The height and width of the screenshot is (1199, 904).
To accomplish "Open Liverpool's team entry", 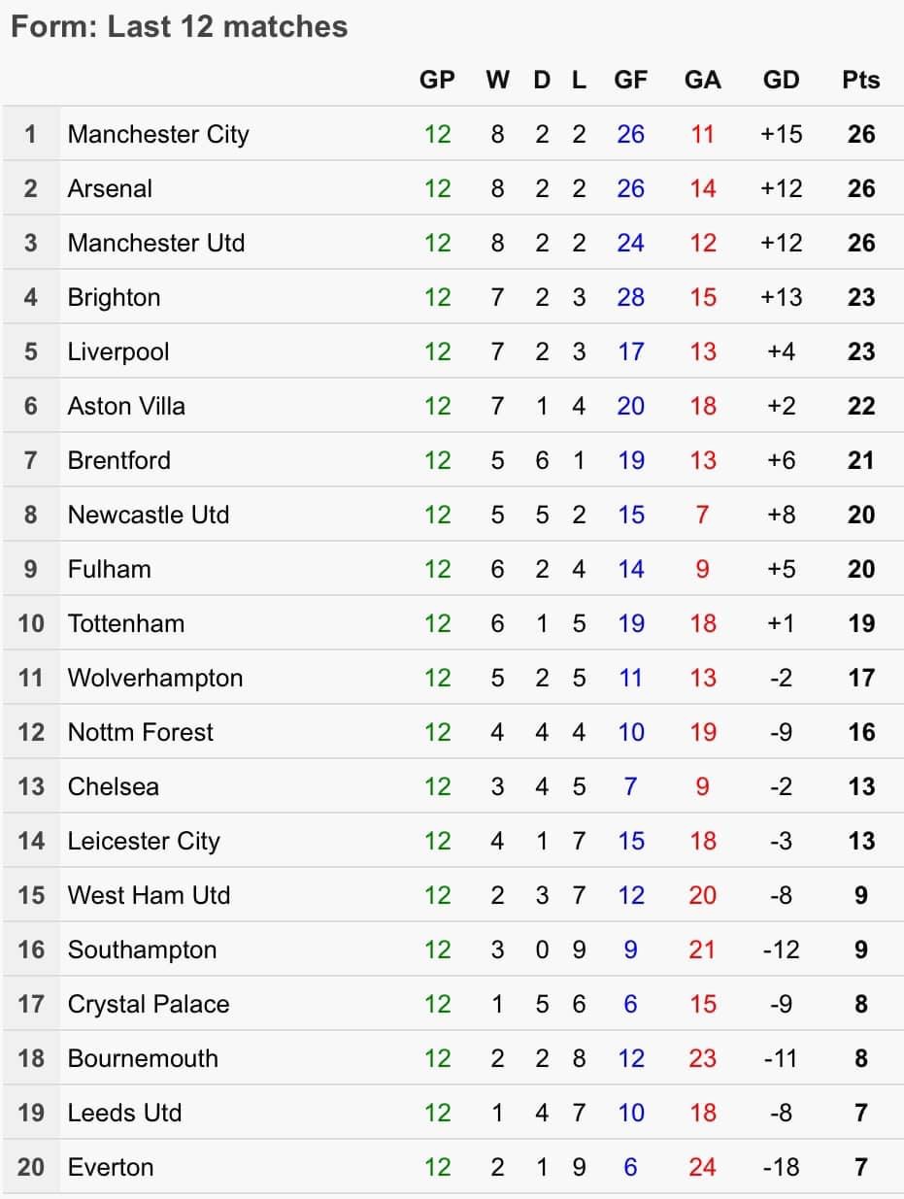I will 117,351.
